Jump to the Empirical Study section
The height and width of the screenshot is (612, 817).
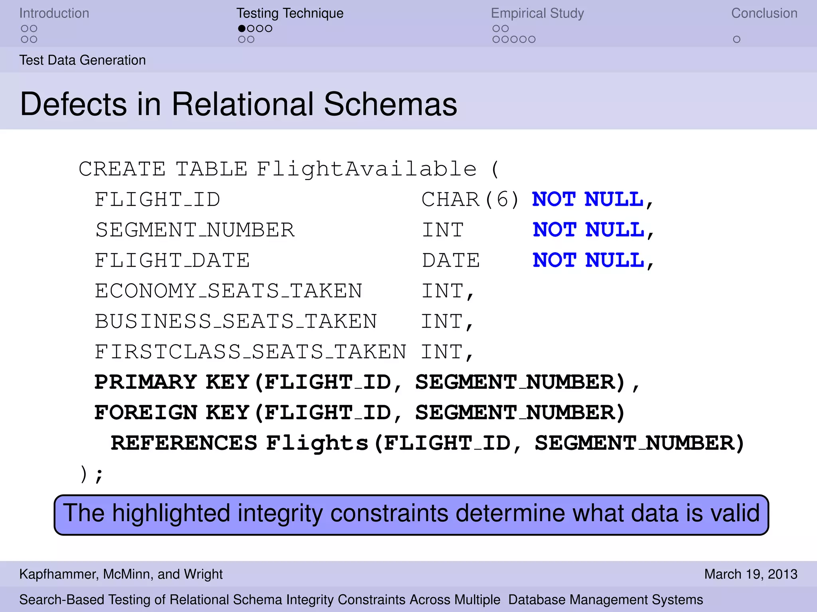point(537,13)
